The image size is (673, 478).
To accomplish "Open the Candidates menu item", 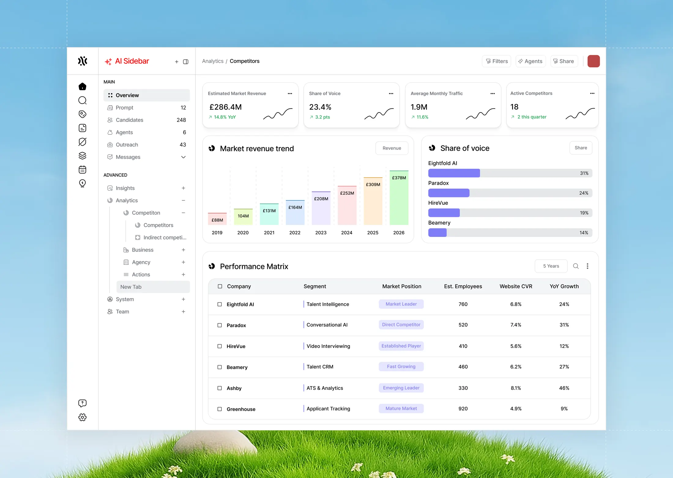I will 147,120.
